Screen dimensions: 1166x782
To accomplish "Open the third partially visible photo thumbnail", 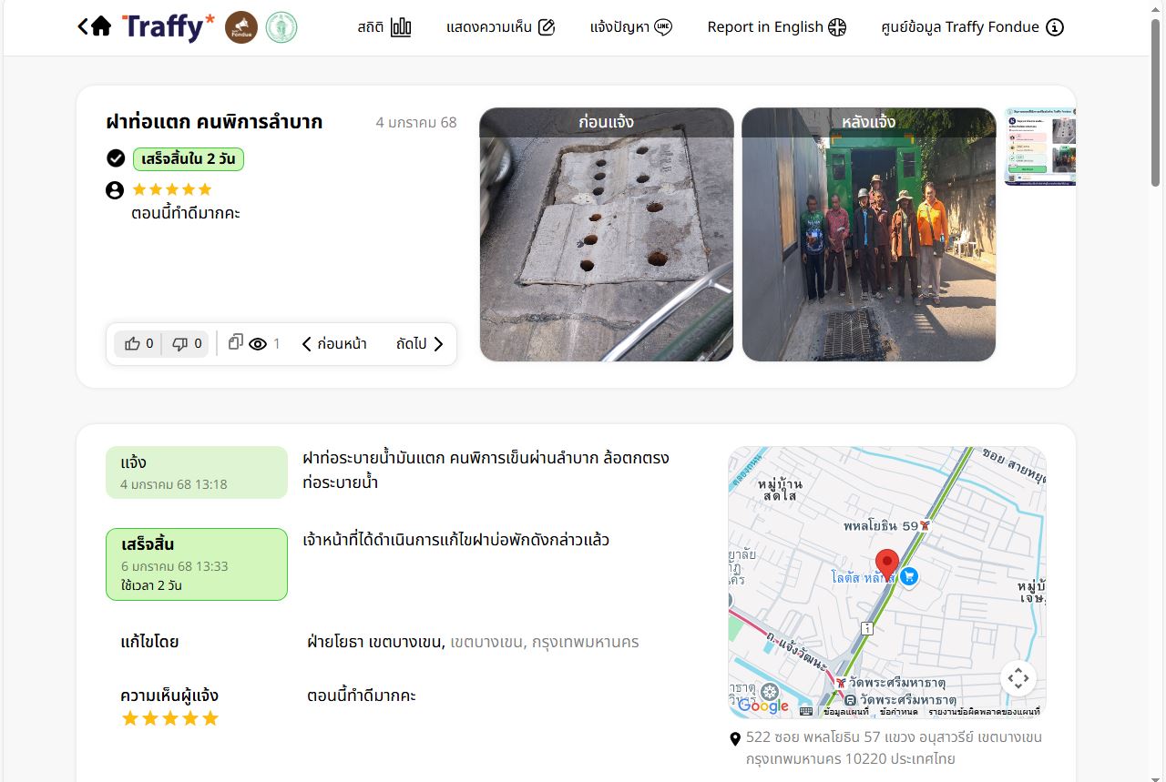I will point(1039,147).
